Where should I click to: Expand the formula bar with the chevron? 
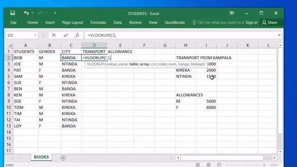tap(279, 35)
